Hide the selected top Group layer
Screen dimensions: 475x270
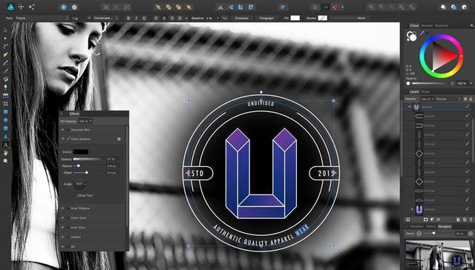[x=467, y=107]
